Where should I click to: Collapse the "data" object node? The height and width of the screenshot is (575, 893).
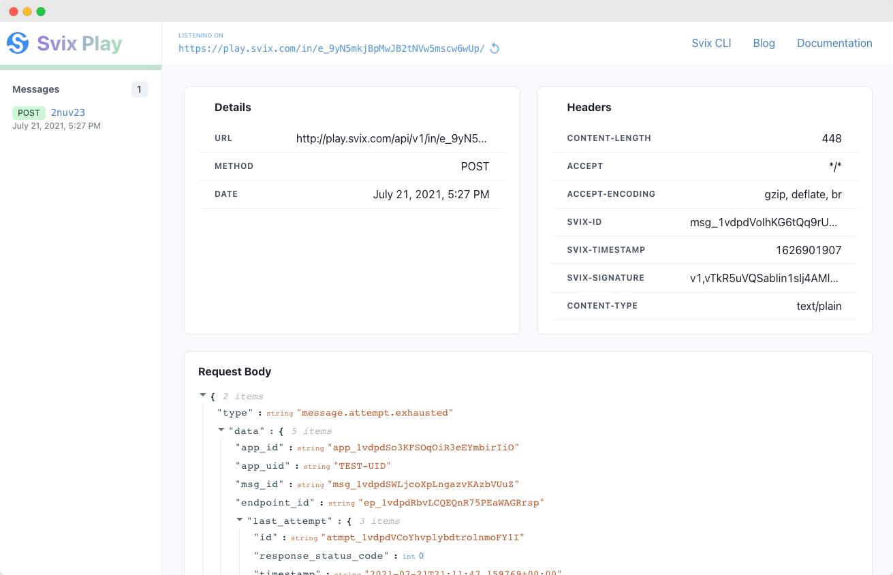(221, 430)
